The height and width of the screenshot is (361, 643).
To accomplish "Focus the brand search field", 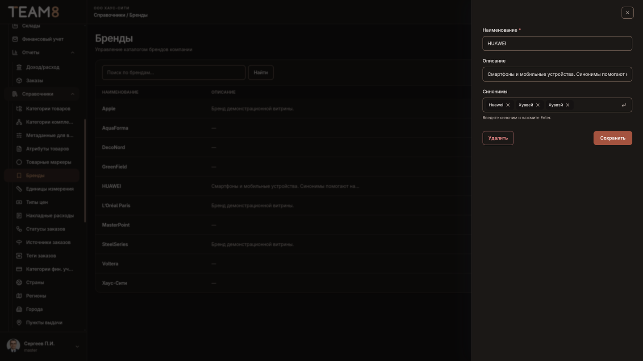I will pos(174,73).
